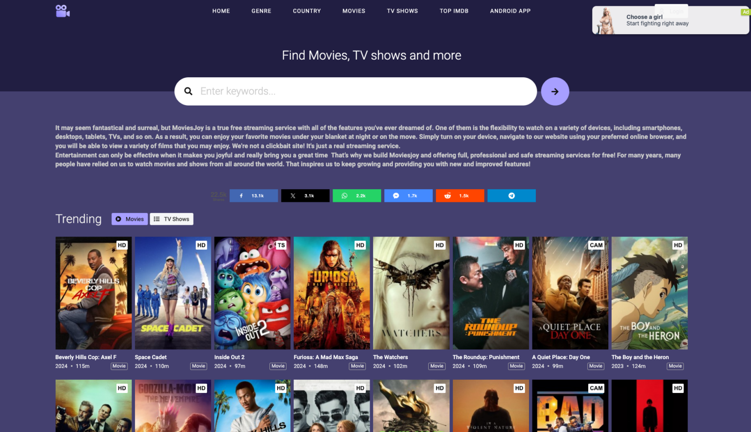The height and width of the screenshot is (432, 751).
Task: Open the 'Choose a girl' advertisement
Action: 670,20
